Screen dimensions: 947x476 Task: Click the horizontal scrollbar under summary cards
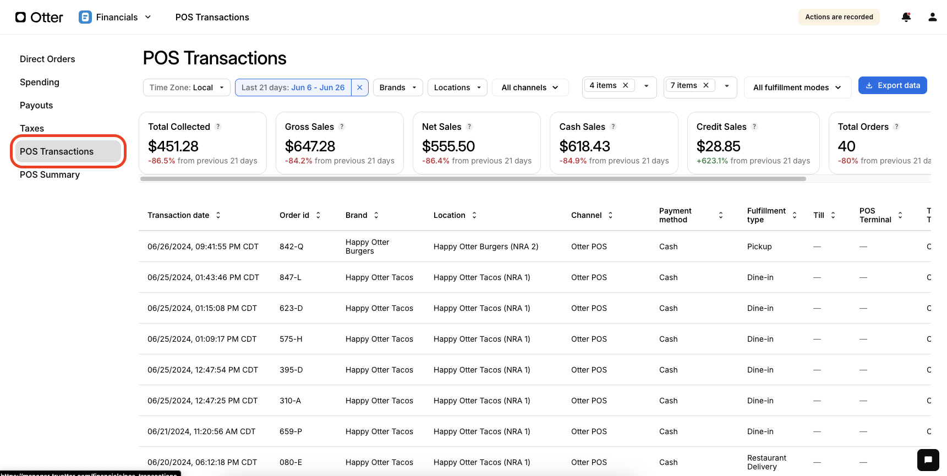pyautogui.click(x=473, y=179)
